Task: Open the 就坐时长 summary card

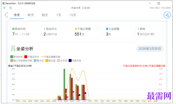Action: point(55,32)
